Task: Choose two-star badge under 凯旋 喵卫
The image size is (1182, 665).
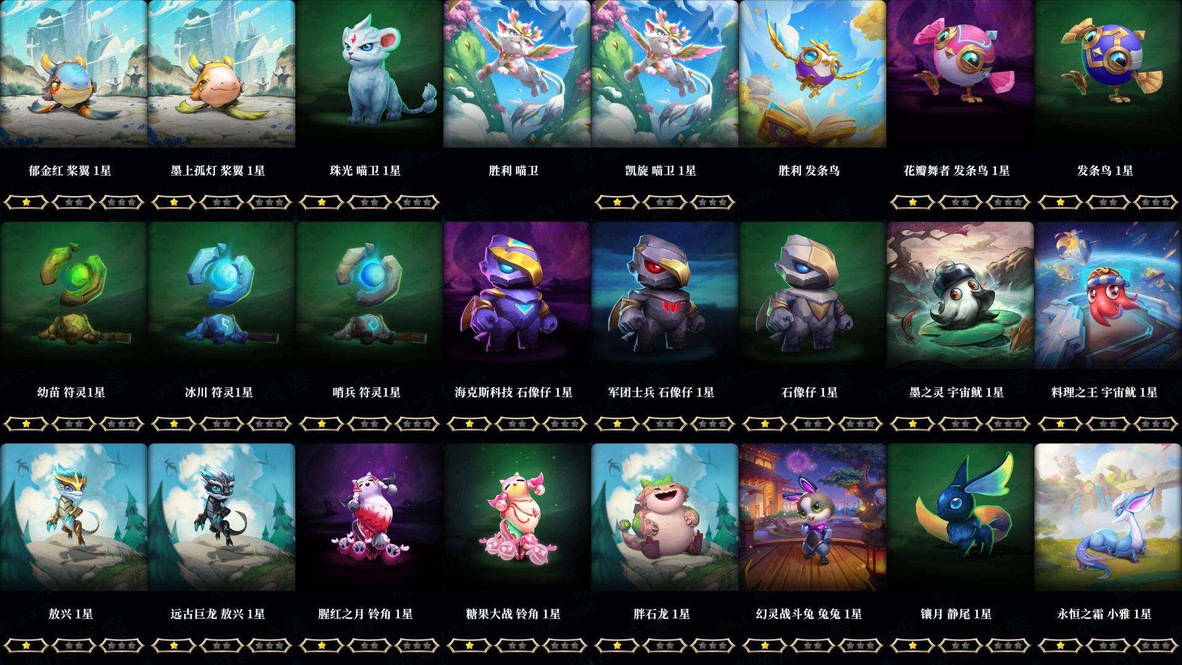Action: point(665,202)
